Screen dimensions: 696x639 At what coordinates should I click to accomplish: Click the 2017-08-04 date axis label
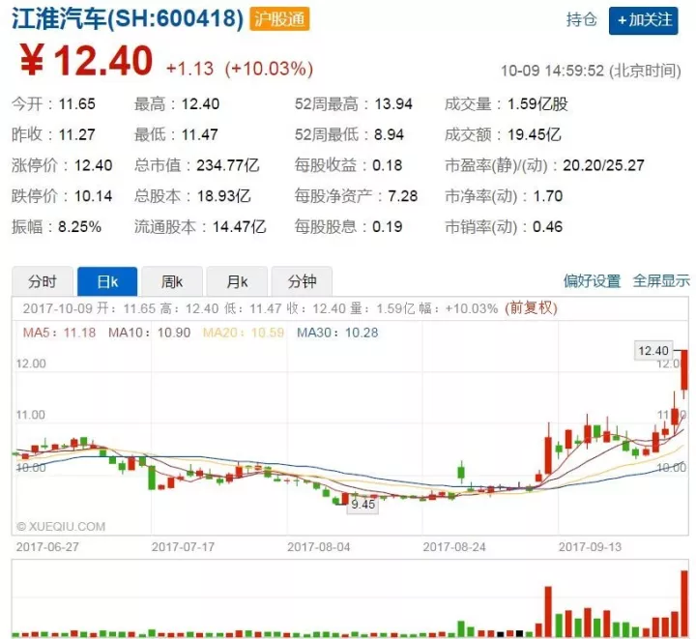(x=319, y=547)
